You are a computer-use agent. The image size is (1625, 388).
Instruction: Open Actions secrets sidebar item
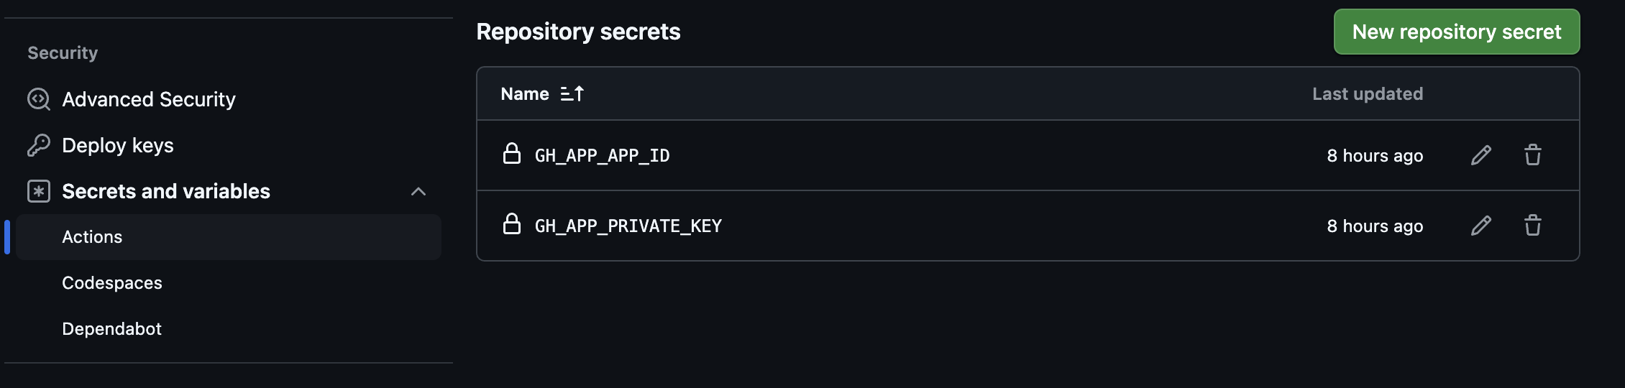(x=92, y=237)
